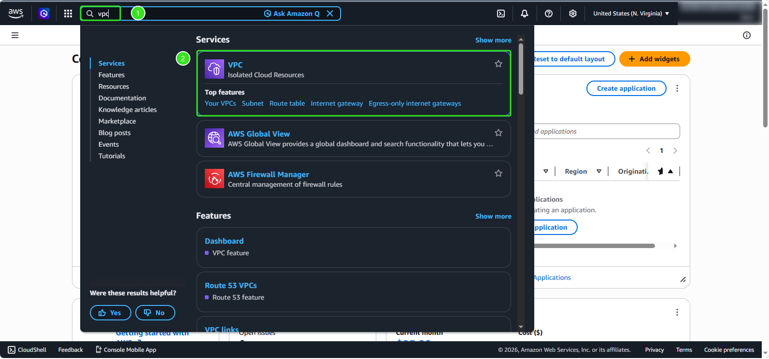Click the applications table scroll-right arrow
The height and width of the screenshot is (359, 769).
[675, 246]
